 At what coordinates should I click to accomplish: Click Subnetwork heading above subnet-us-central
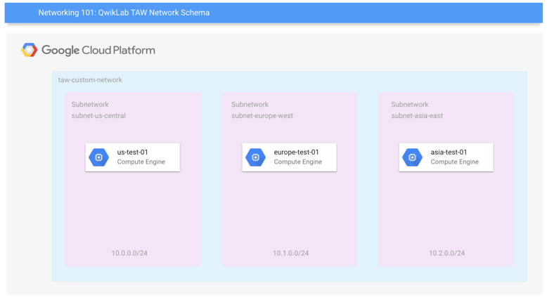point(90,105)
